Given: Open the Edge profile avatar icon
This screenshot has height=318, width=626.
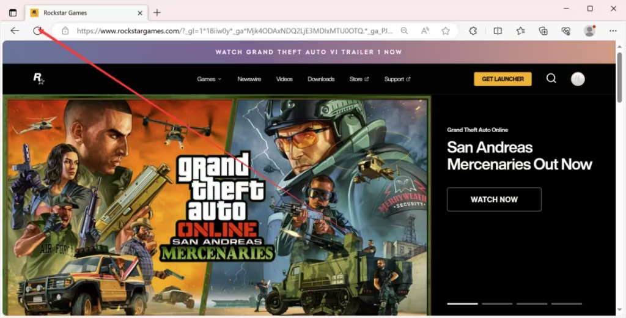Looking at the screenshot, I should (x=589, y=31).
